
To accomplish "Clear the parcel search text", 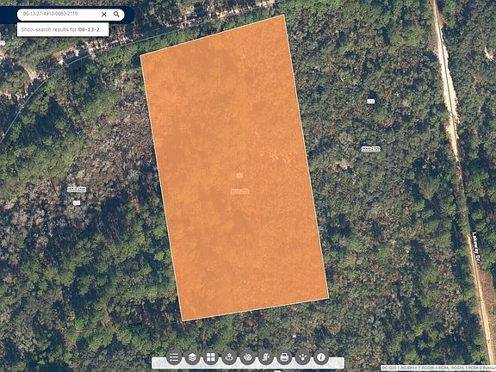I will tap(103, 15).
